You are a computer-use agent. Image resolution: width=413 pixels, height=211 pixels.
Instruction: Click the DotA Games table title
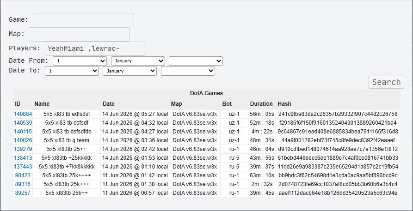coord(206,93)
